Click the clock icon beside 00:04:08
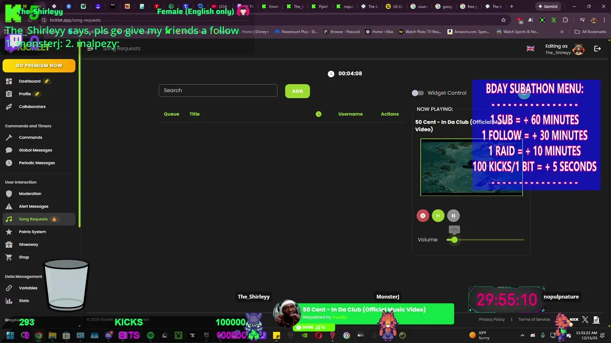This screenshot has height=343, width=611. coord(331,74)
